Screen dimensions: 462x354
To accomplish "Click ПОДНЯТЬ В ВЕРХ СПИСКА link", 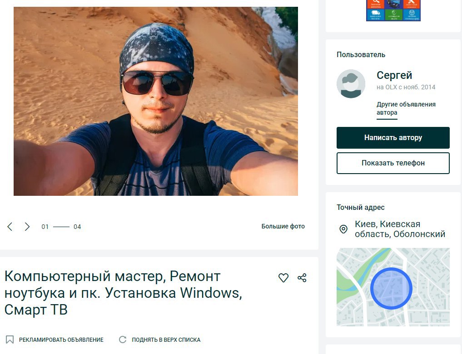I will (x=166, y=339).
